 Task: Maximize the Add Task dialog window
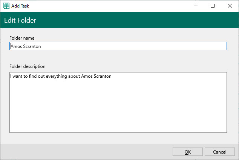click(213, 6)
